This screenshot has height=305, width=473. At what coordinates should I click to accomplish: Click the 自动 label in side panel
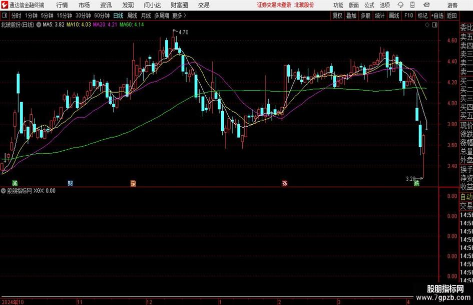pyautogui.click(x=466, y=197)
